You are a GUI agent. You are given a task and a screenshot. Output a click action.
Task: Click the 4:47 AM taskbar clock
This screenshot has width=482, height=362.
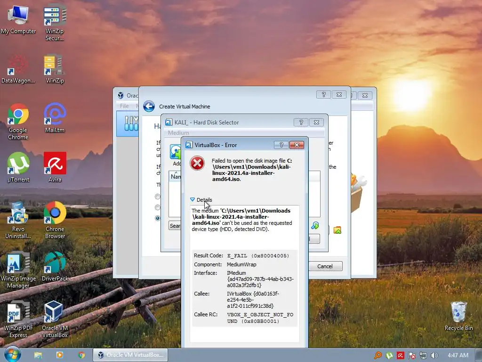tap(458, 355)
